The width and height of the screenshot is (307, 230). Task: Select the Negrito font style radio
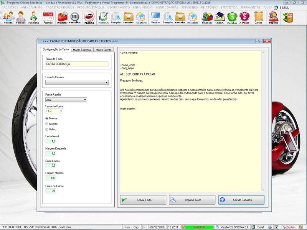[x=47, y=124]
